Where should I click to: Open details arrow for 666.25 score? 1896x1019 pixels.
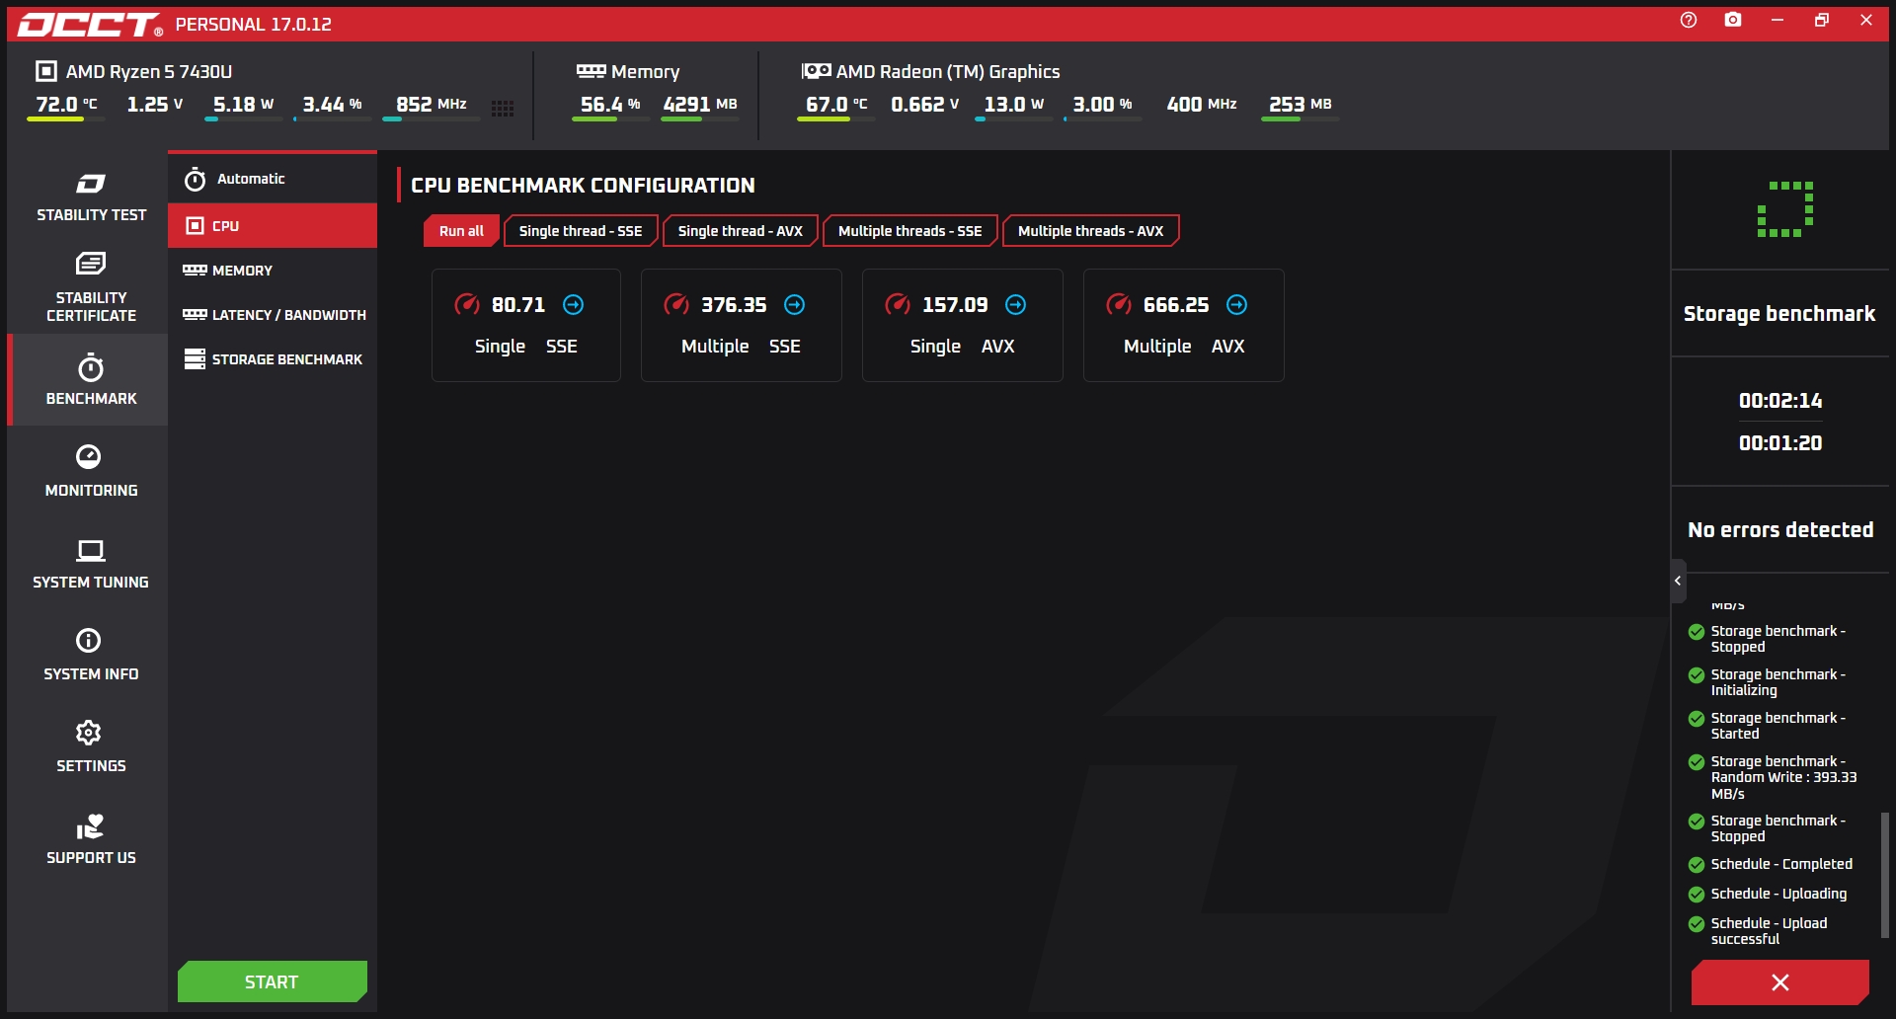tap(1236, 305)
